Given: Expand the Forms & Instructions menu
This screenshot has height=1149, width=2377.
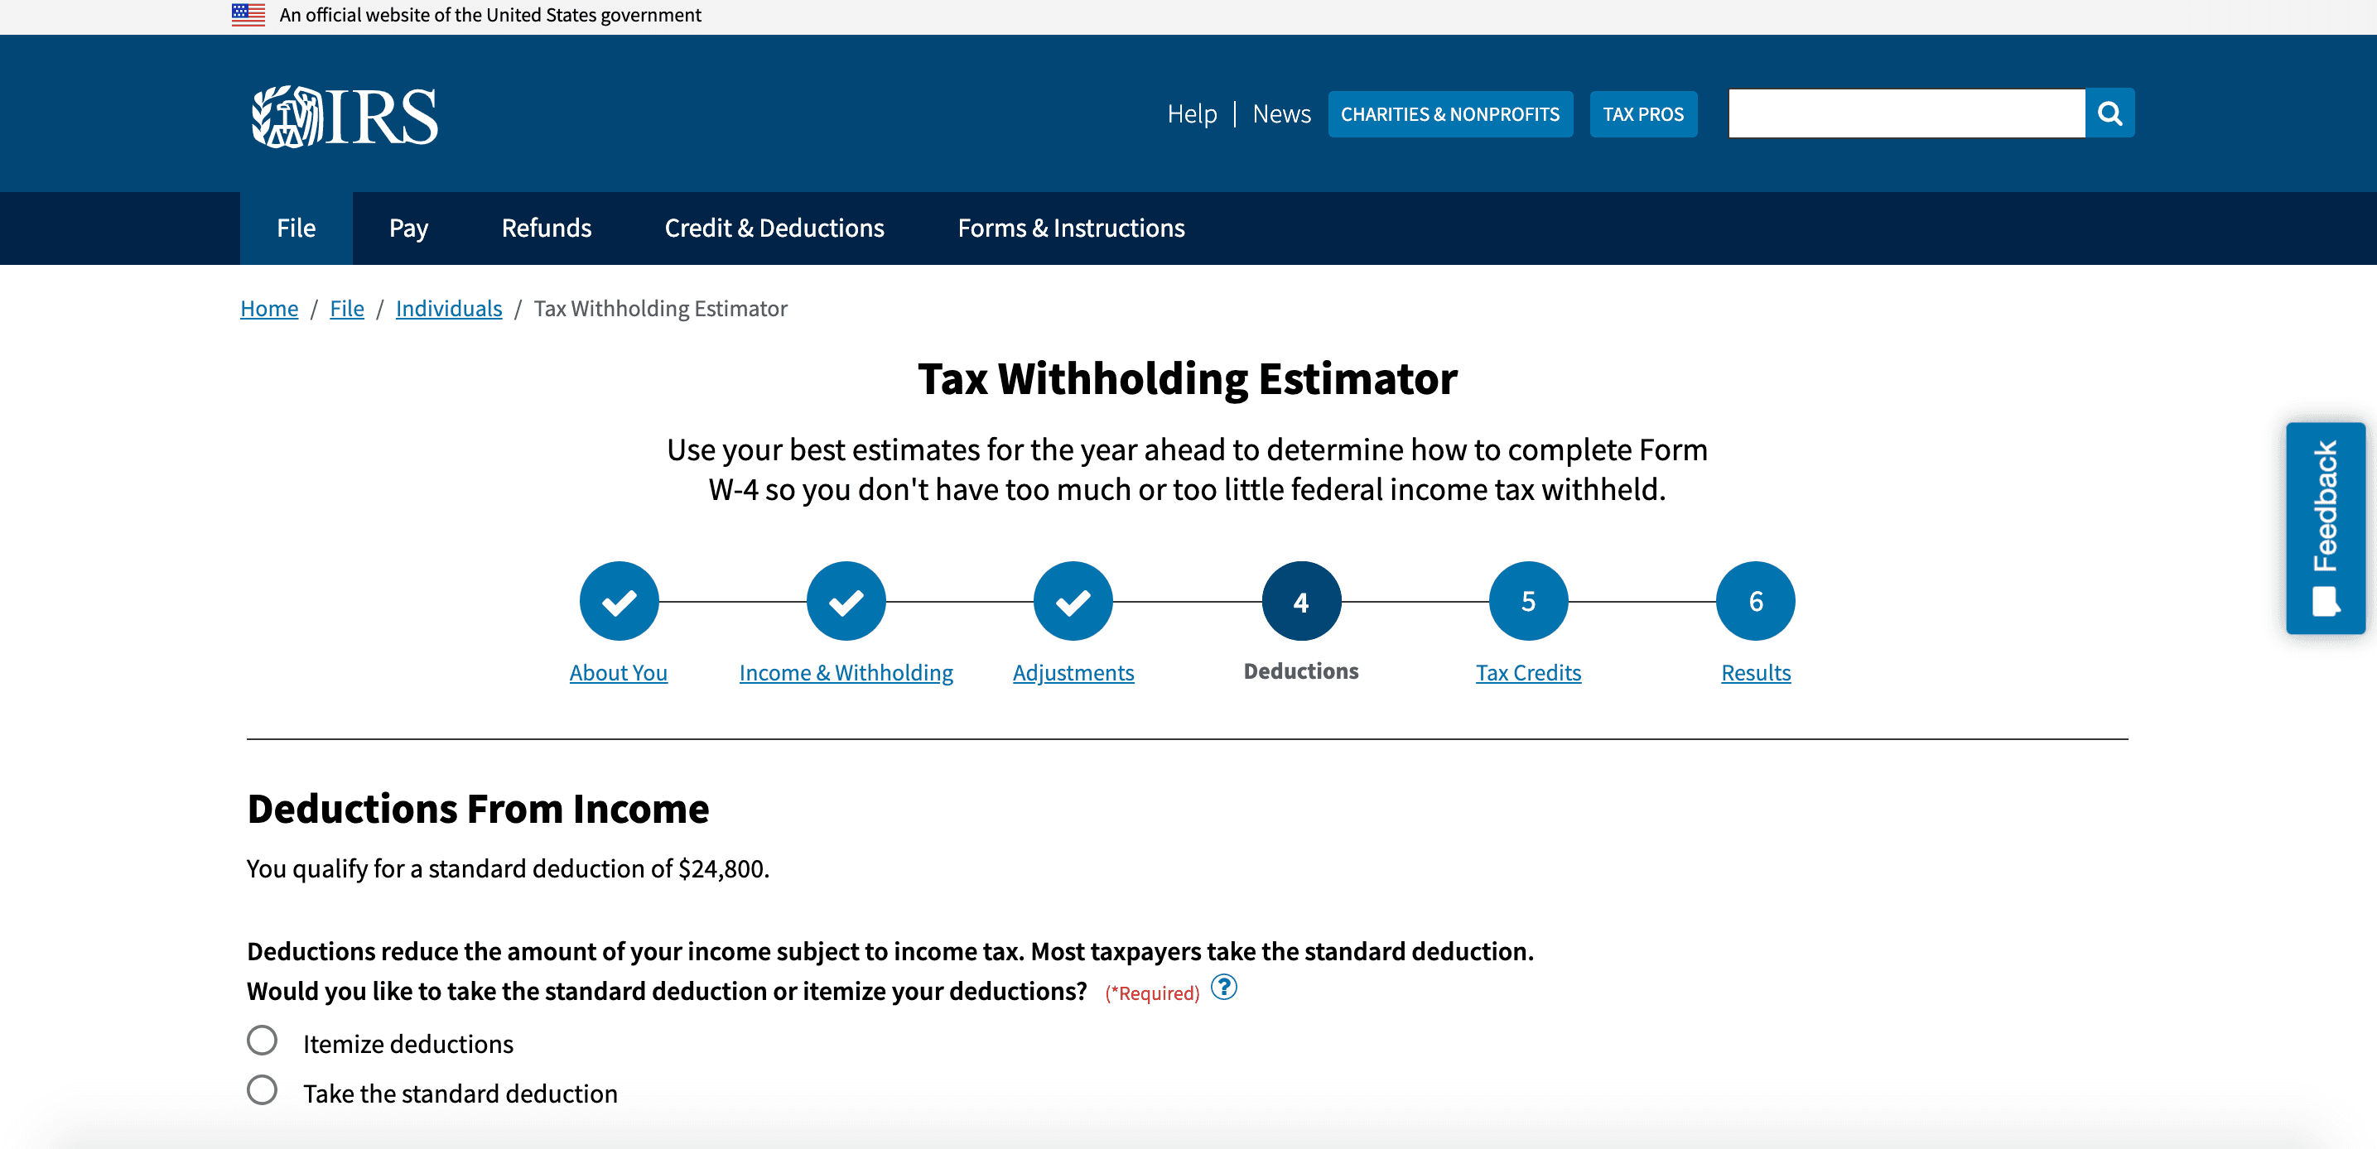Looking at the screenshot, I should pyautogui.click(x=1070, y=228).
